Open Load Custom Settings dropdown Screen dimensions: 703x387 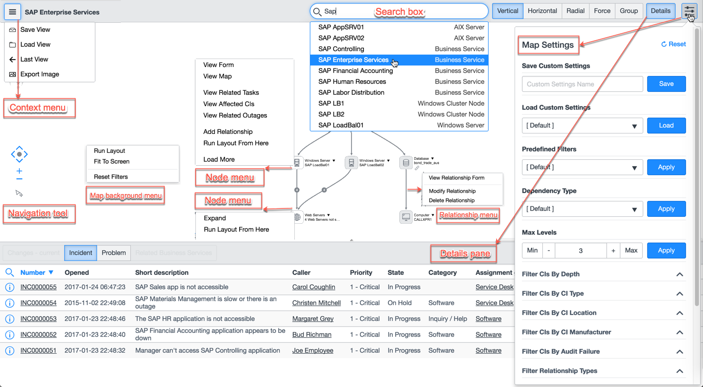tap(582, 126)
